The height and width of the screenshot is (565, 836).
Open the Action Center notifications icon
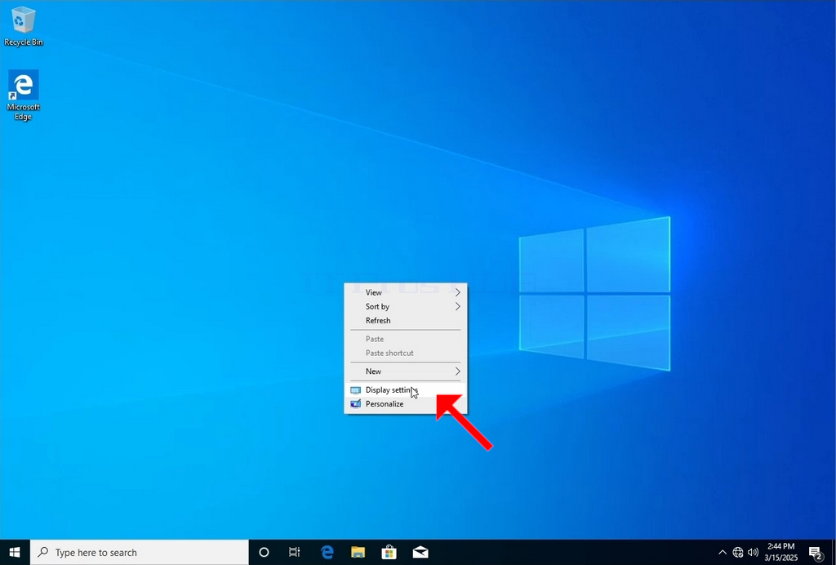816,552
